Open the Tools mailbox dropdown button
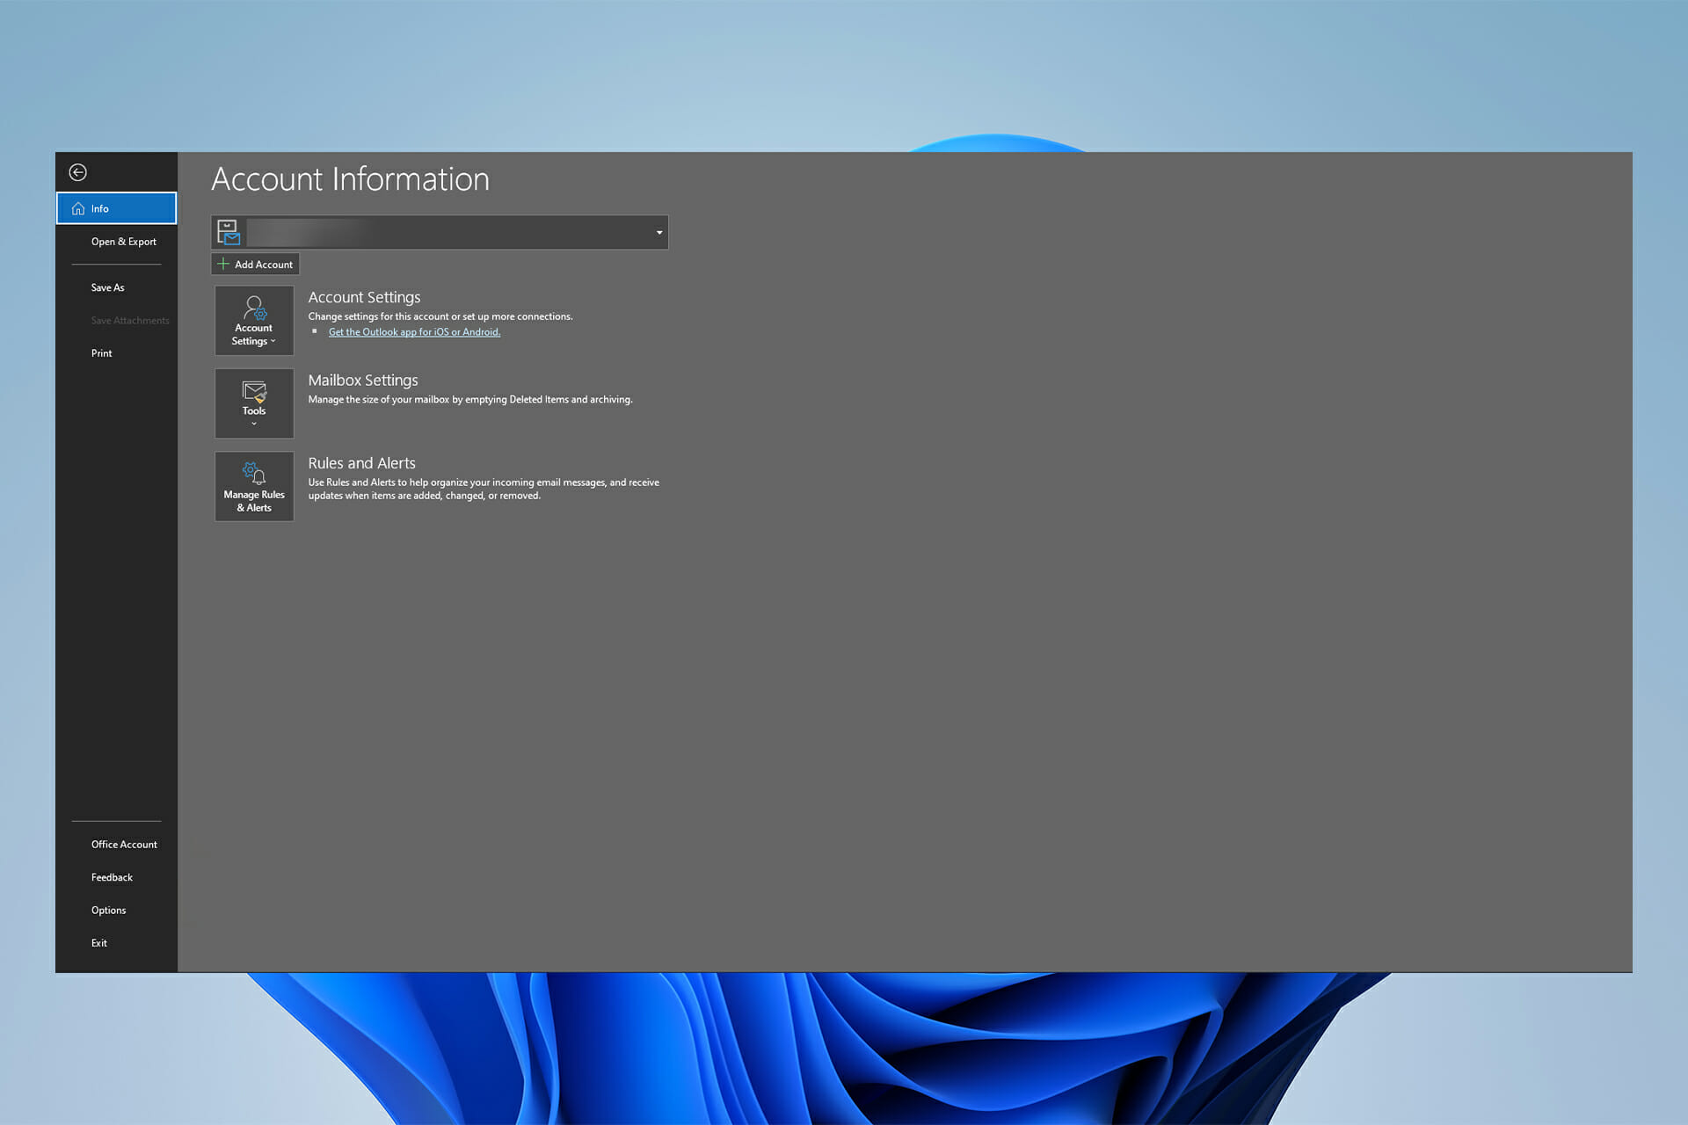Image resolution: width=1688 pixels, height=1125 pixels. point(254,403)
